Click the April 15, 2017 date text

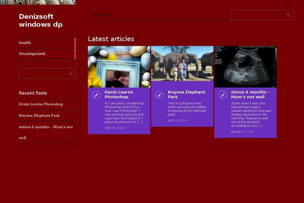coord(115,128)
